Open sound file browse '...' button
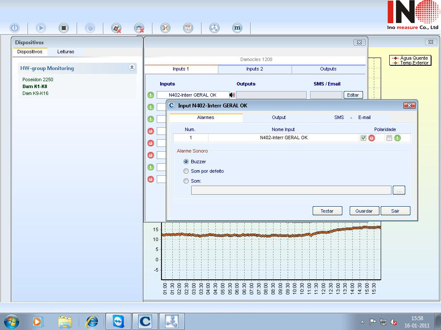Viewport: 441px width, 330px height. click(399, 190)
